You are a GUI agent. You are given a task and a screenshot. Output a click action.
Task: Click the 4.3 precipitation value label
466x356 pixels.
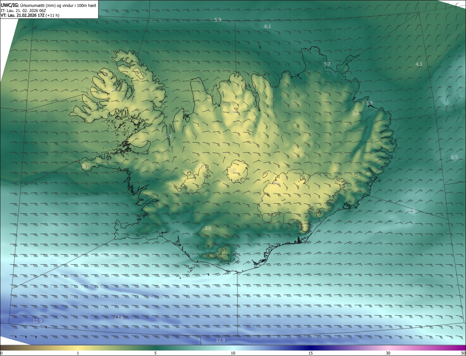pyautogui.click(x=419, y=64)
